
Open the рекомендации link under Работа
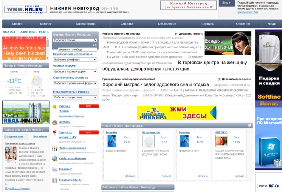66,116
